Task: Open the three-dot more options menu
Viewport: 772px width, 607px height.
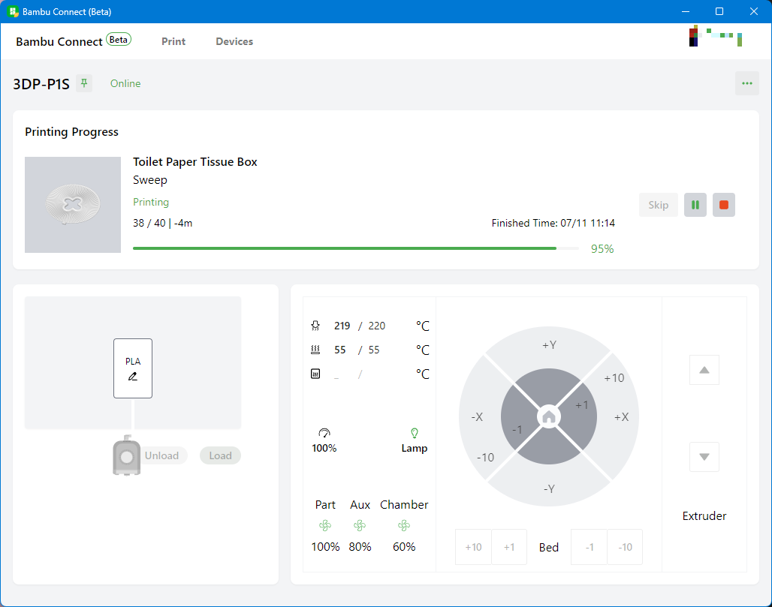Action: [x=747, y=83]
